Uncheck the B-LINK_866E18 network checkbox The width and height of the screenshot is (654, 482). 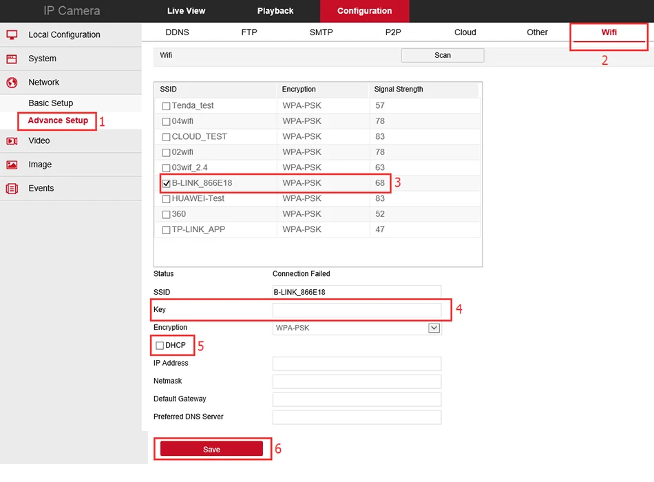click(166, 184)
